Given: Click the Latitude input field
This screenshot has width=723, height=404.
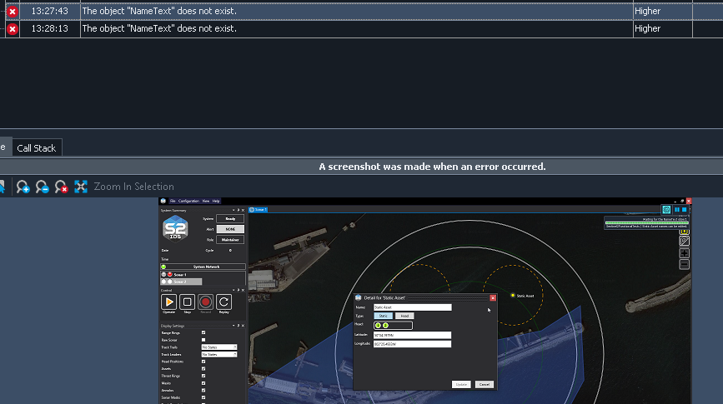Looking at the screenshot, I should [412, 334].
